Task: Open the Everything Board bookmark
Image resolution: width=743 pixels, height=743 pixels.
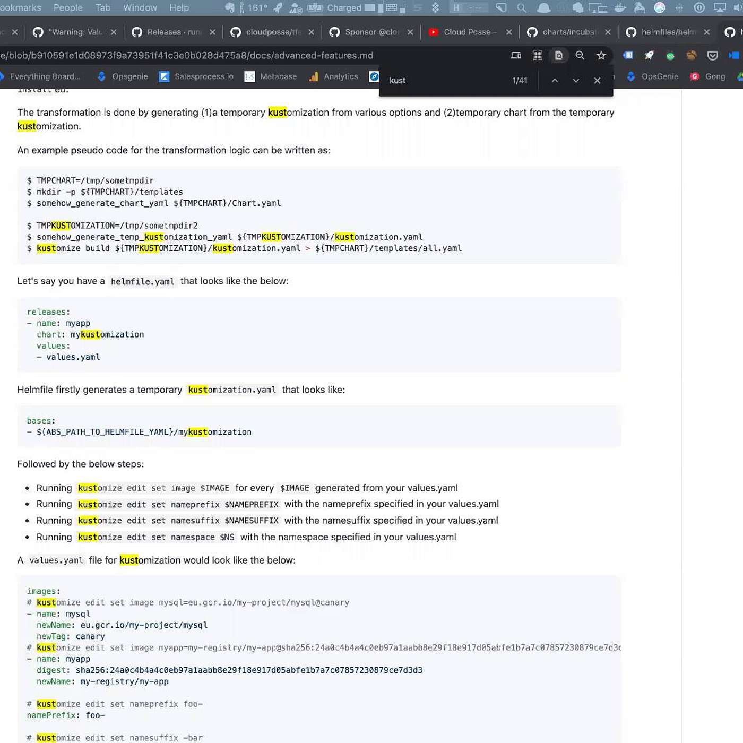Action: [x=40, y=76]
